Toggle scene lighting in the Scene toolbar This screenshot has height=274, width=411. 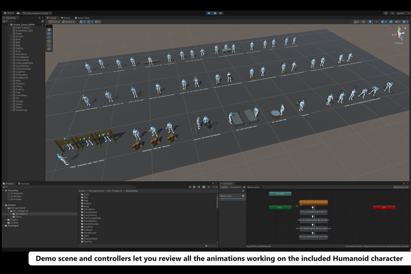pos(370,22)
